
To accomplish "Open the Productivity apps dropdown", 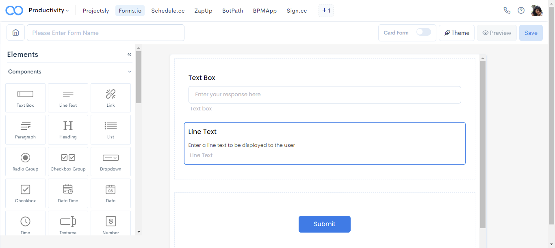I will pos(48,10).
